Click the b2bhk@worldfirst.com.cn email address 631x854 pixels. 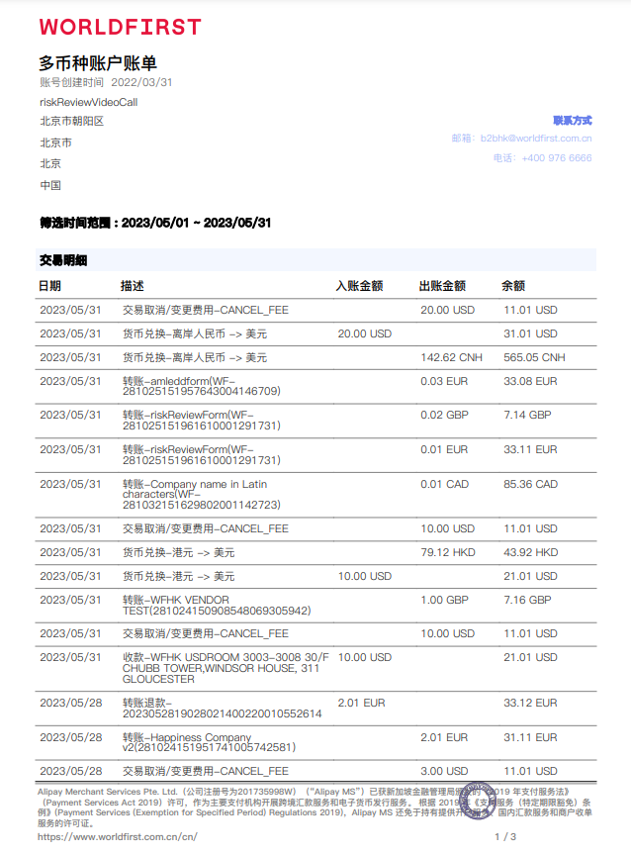(536, 139)
